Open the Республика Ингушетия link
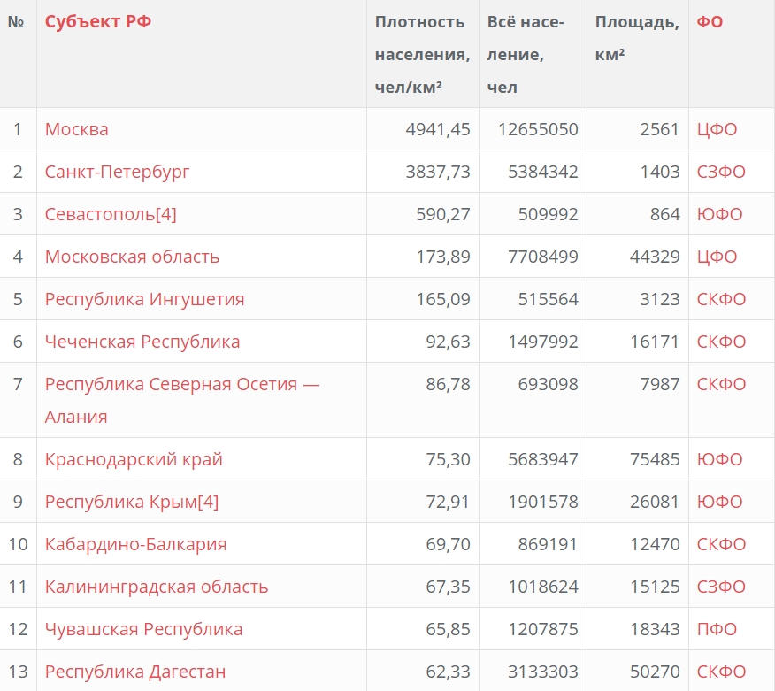 click(144, 299)
